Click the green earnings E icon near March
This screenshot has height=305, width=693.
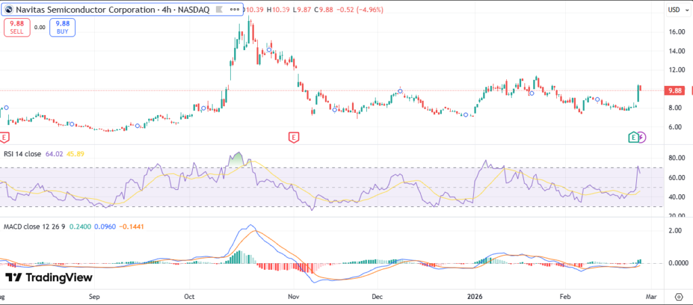click(632, 137)
